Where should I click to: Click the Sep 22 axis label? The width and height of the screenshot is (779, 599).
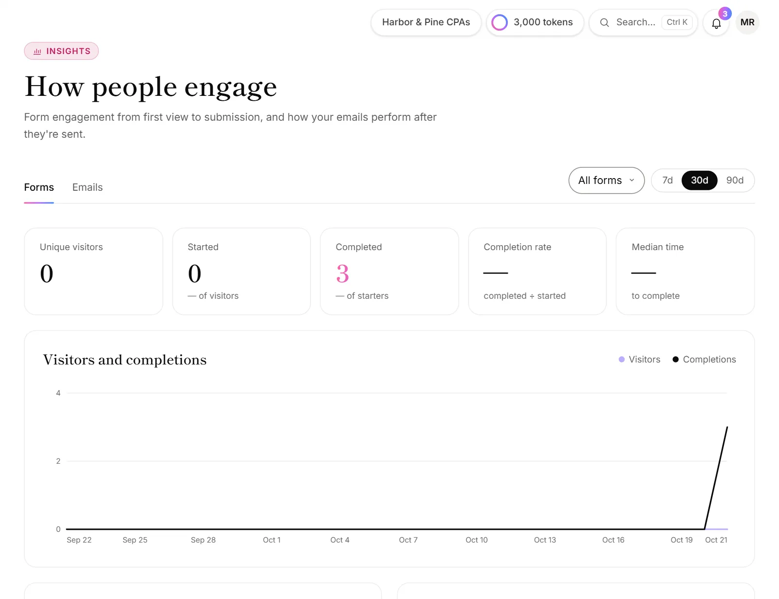79,540
